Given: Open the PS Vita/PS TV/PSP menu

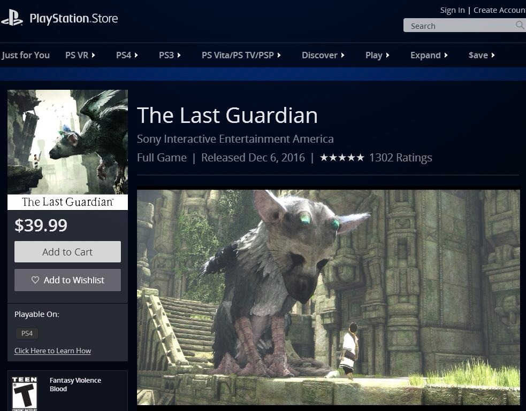Looking at the screenshot, I should click(x=241, y=55).
